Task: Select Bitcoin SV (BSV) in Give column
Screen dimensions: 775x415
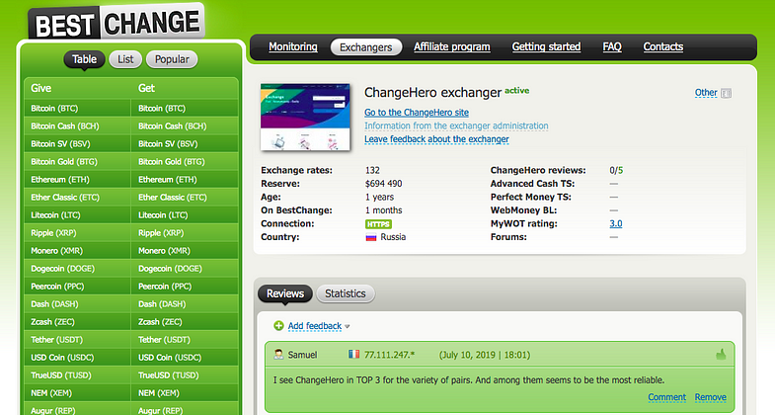Action: pos(78,144)
